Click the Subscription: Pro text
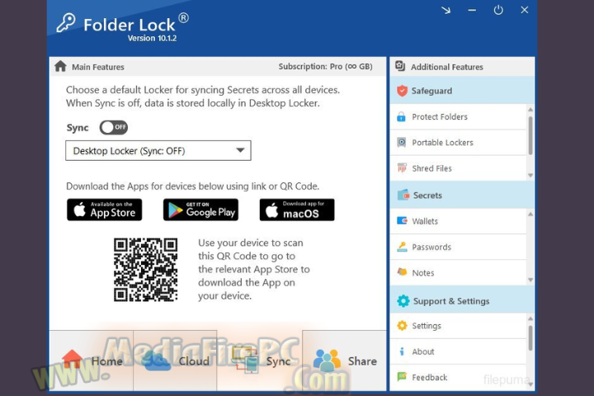Viewport: 594px width, 396px height. [325, 66]
